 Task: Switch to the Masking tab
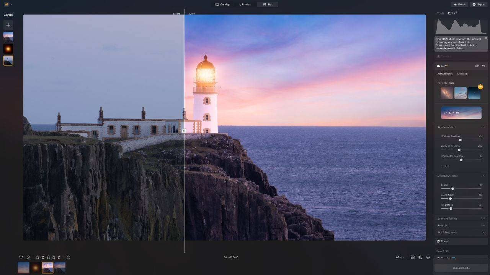462,73
